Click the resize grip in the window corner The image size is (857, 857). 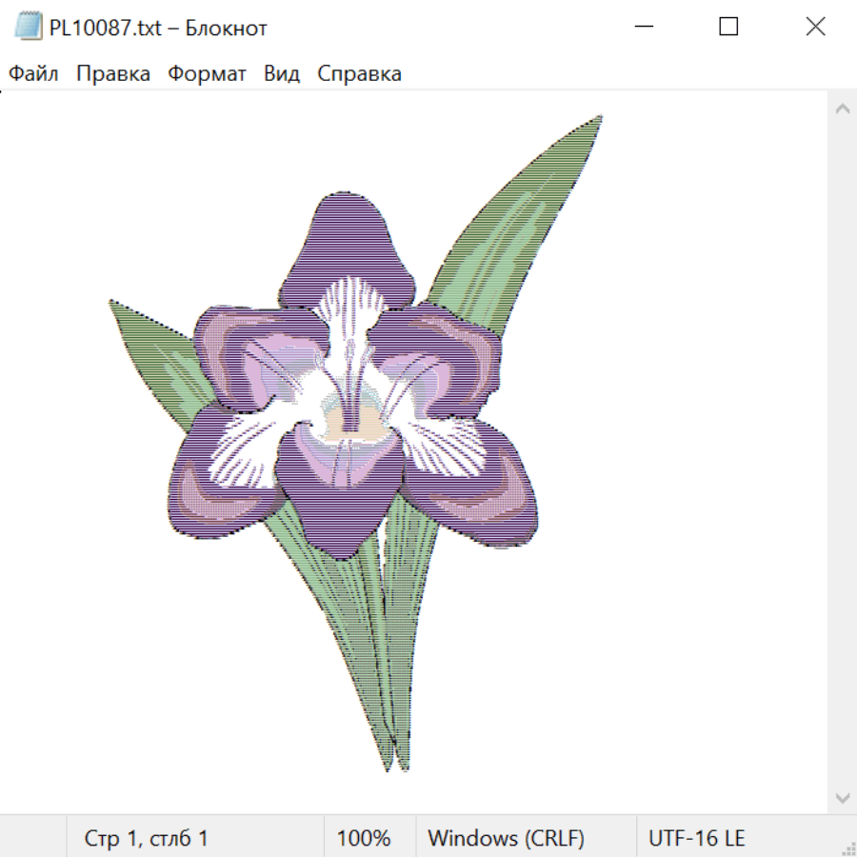[847, 847]
